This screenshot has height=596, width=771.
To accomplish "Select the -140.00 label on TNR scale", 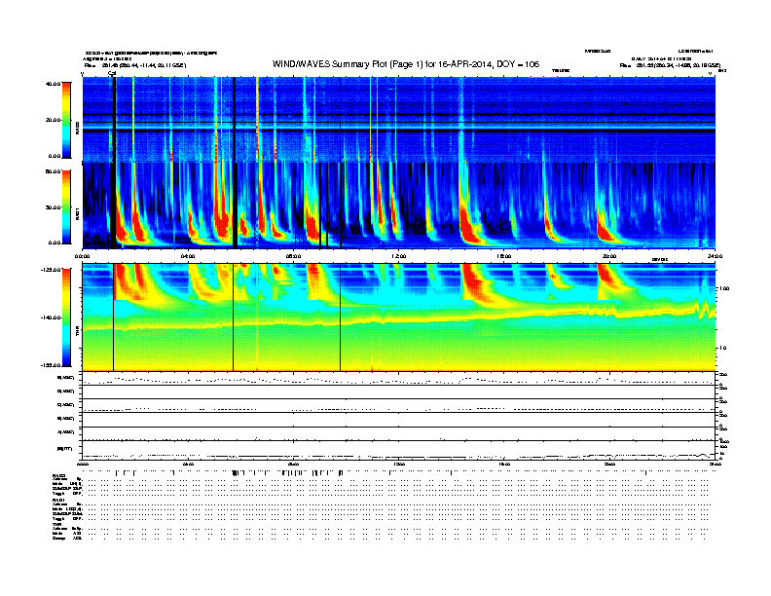I will (x=51, y=317).
